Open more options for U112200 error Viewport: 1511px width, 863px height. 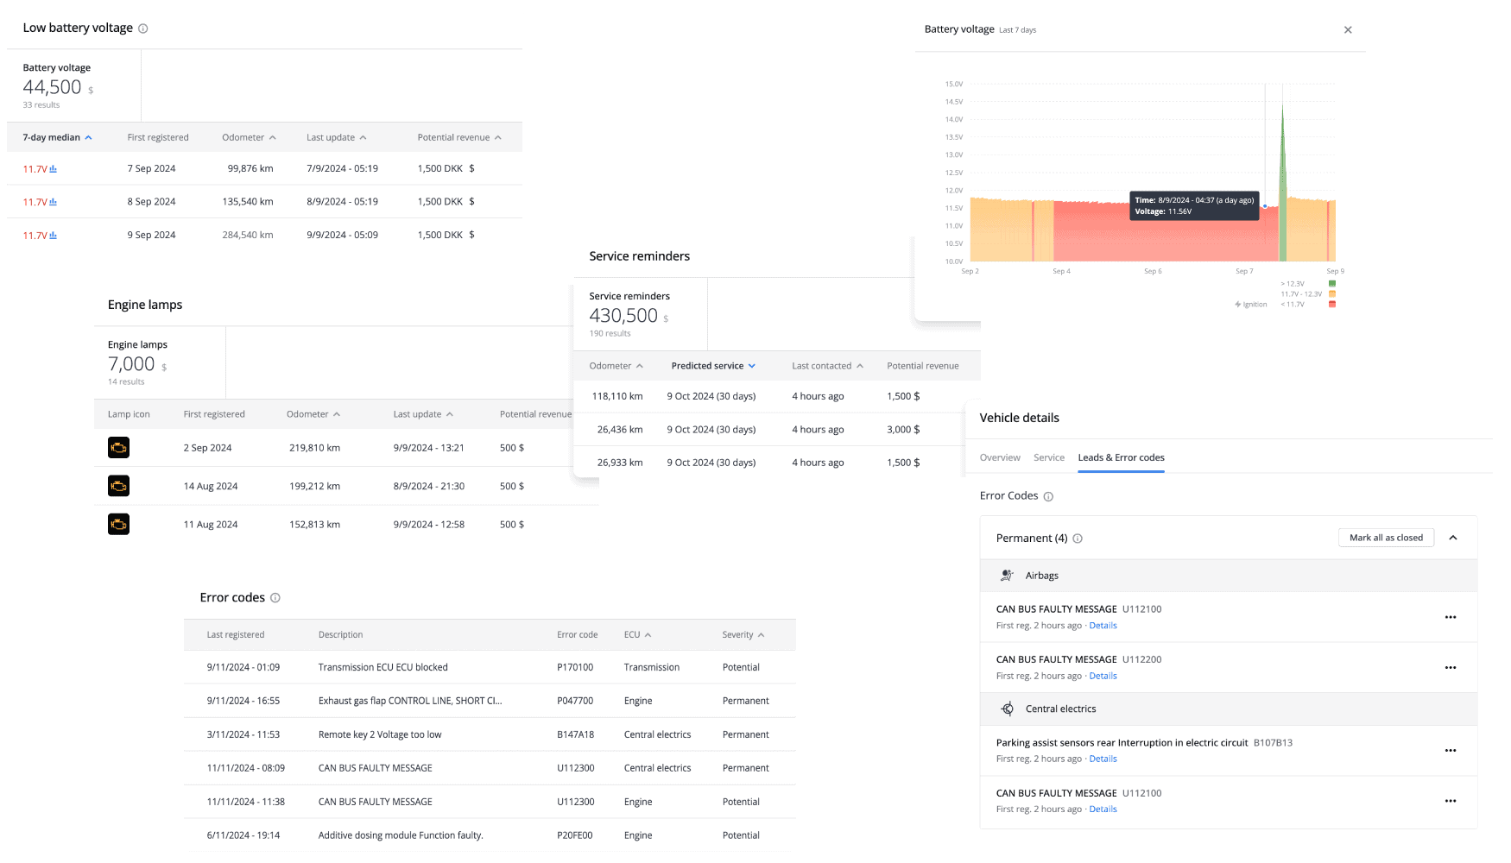point(1451,668)
